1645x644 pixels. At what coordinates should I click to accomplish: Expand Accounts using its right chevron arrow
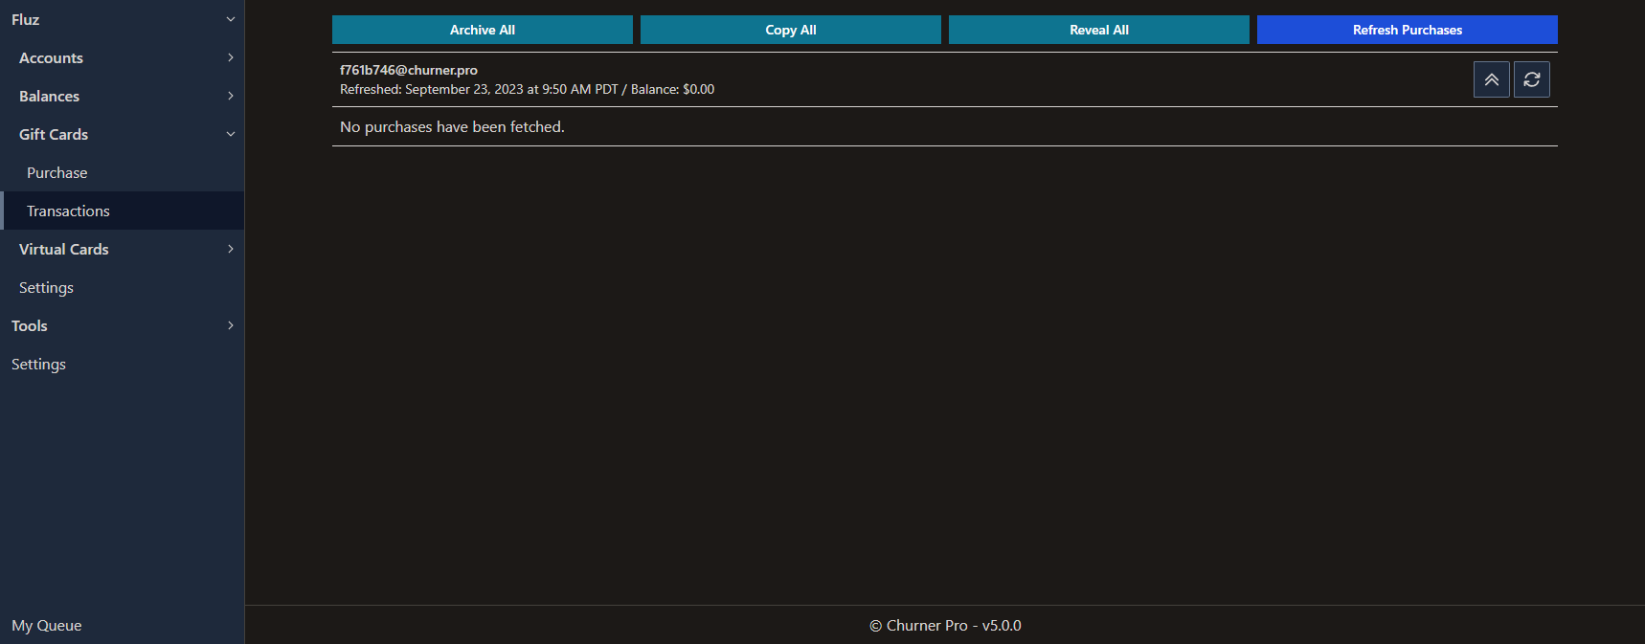click(230, 57)
